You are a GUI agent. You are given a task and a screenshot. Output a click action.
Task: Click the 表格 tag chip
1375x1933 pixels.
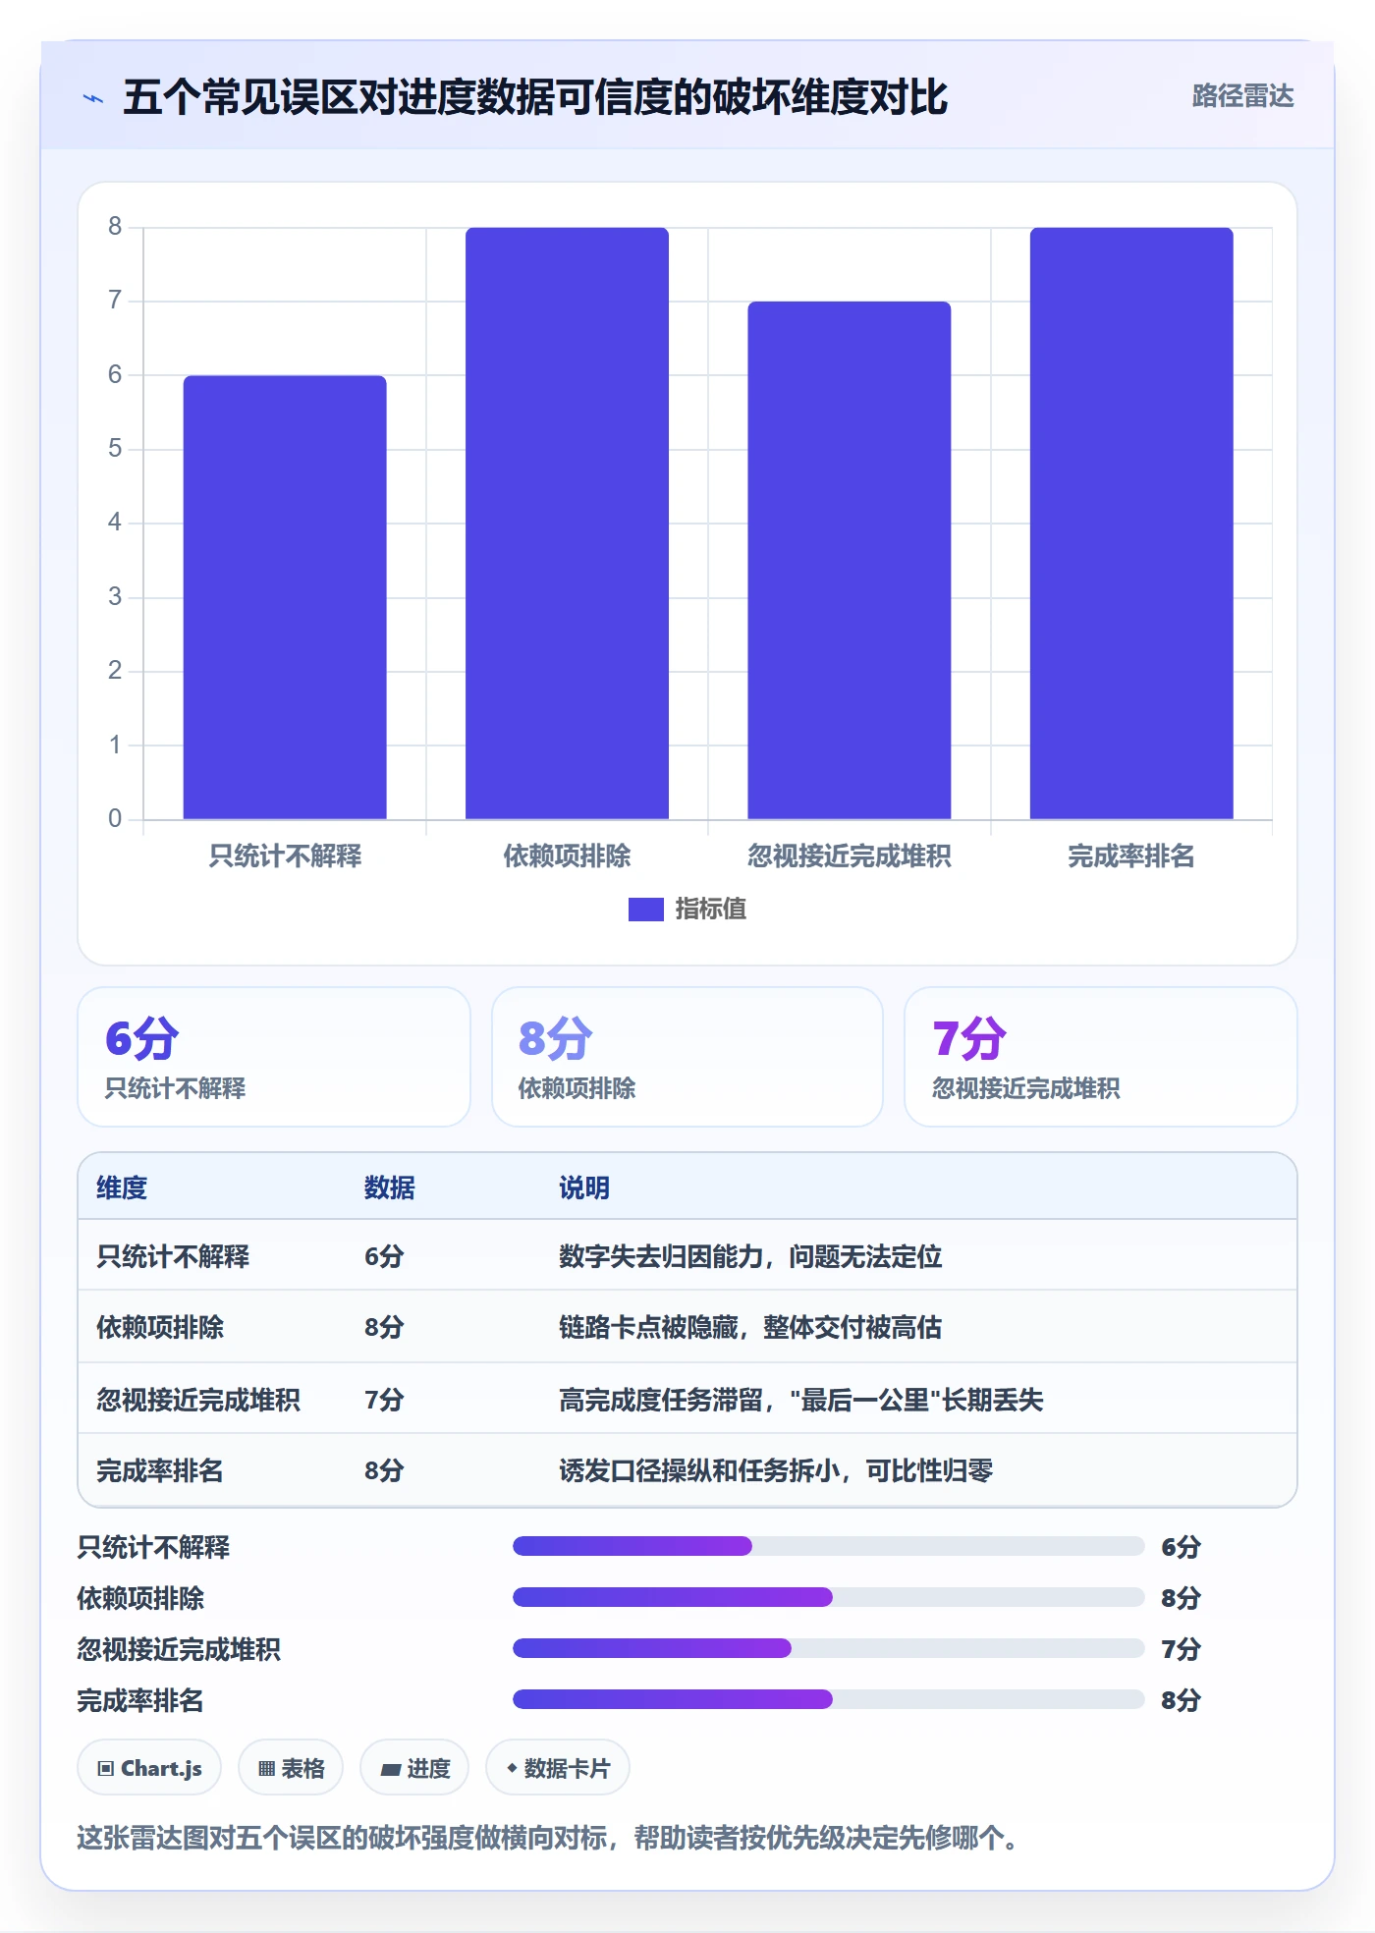tap(291, 1768)
